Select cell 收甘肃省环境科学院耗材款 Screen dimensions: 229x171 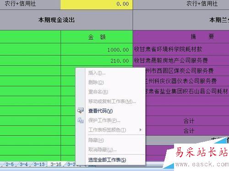tap(181, 49)
